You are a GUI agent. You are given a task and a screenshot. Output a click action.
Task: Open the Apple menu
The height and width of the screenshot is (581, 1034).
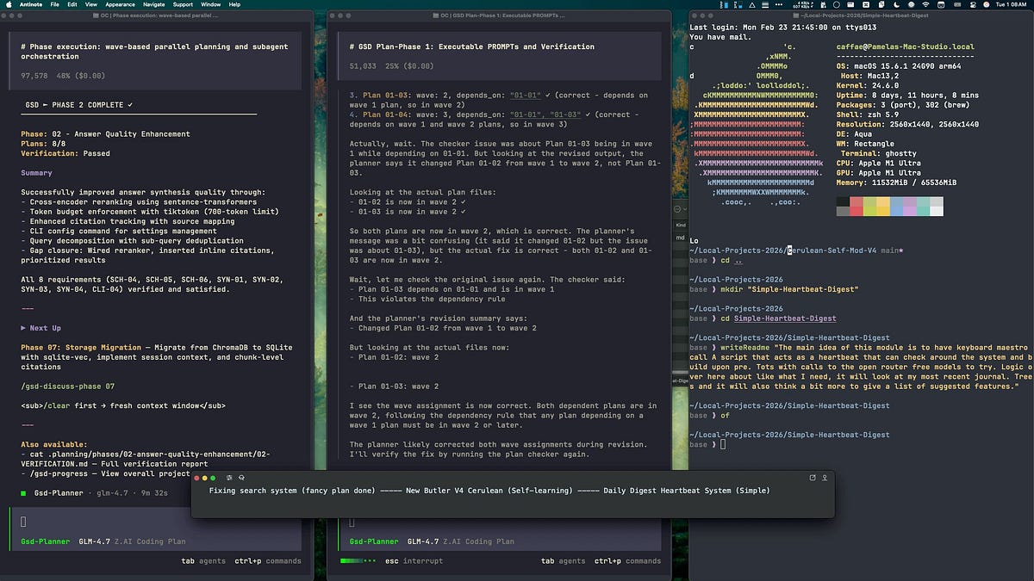tap(7, 4)
